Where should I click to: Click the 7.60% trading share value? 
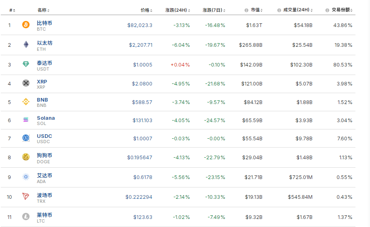point(345,139)
